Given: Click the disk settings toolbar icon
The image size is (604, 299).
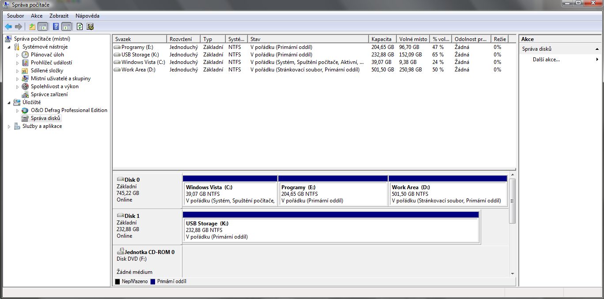Looking at the screenshot, I should [x=90, y=26].
